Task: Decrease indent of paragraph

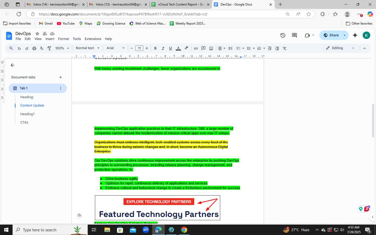Action: [x=269, y=48]
